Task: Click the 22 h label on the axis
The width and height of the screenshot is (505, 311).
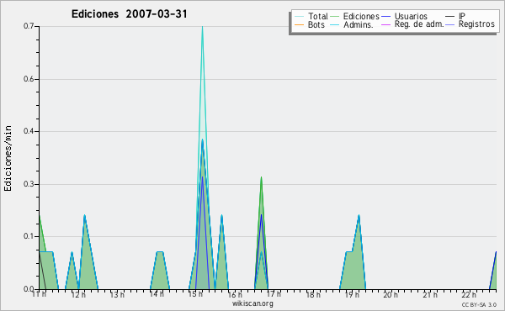Action: coord(469,294)
